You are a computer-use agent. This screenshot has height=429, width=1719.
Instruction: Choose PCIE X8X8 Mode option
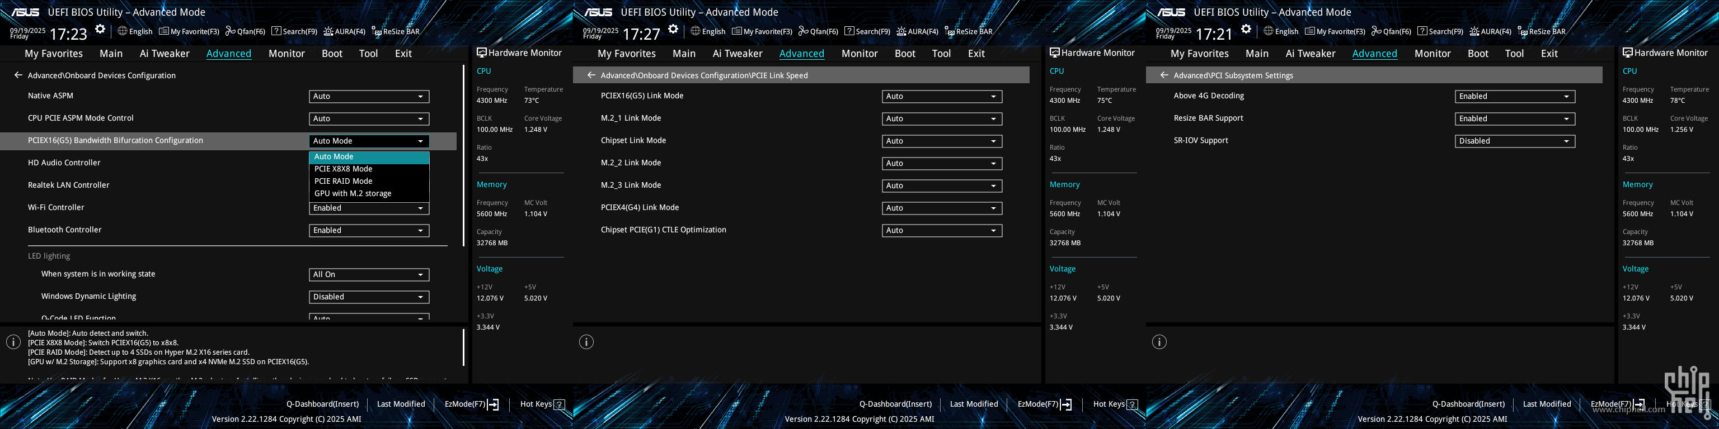(369, 169)
